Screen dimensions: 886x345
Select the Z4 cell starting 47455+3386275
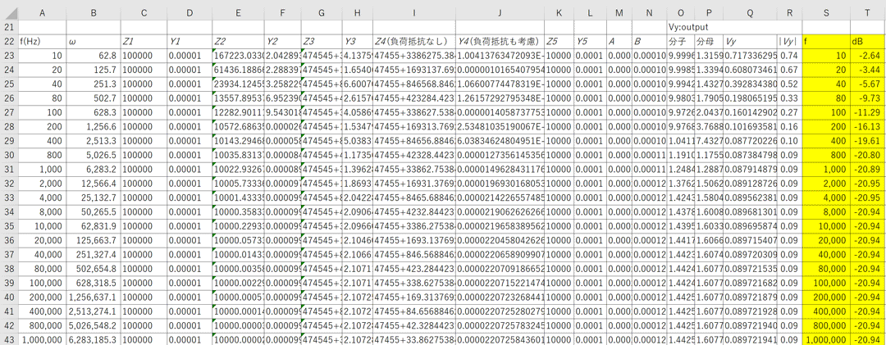point(414,56)
